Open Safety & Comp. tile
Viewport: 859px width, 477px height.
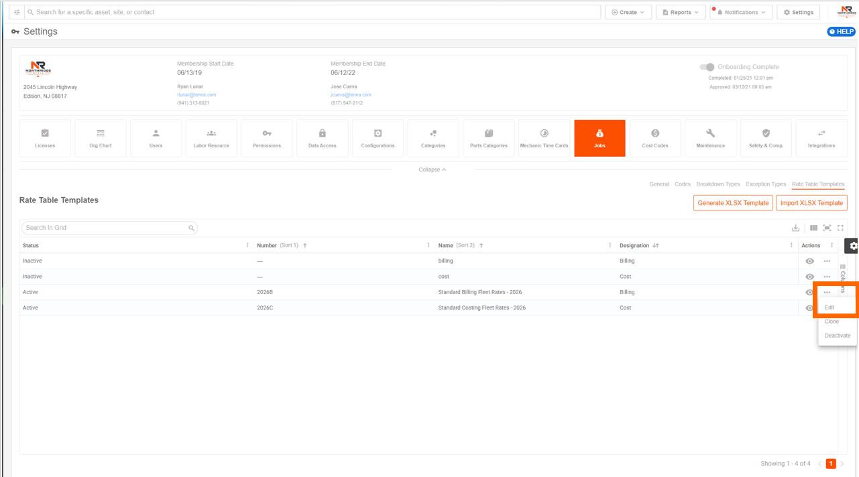pyautogui.click(x=766, y=138)
